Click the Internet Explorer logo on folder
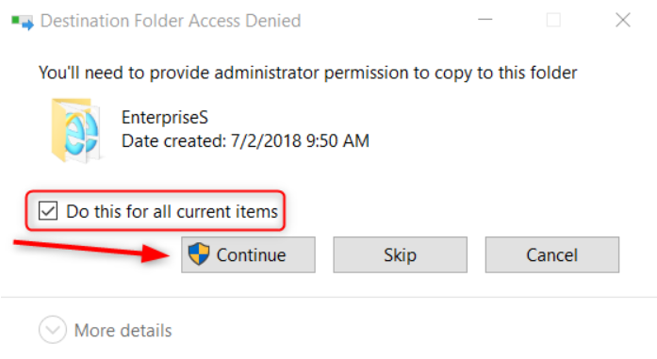The image size is (657, 359). tap(80, 133)
